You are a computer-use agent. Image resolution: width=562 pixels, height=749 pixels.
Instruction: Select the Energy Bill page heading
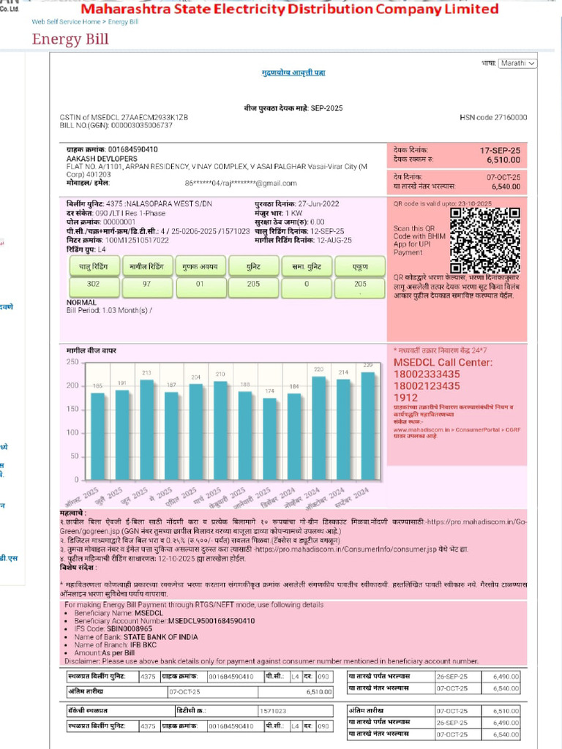click(x=70, y=39)
